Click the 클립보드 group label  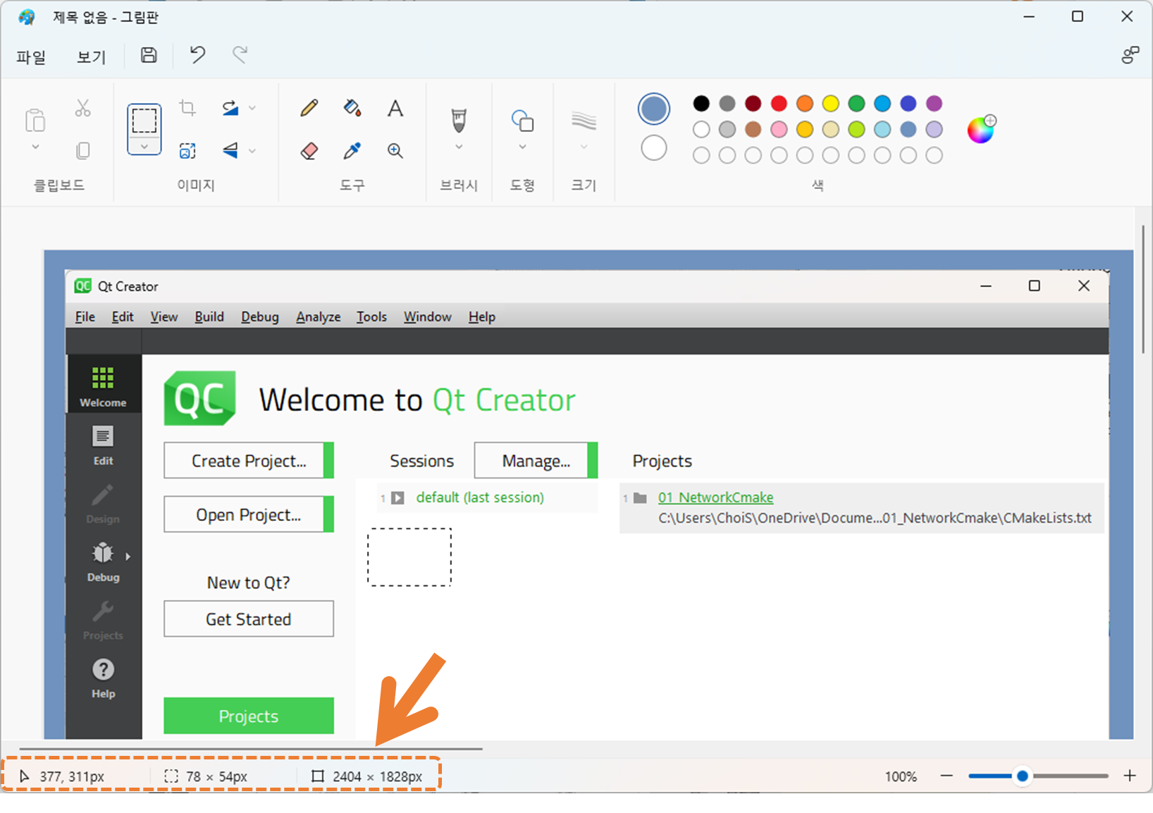(59, 185)
